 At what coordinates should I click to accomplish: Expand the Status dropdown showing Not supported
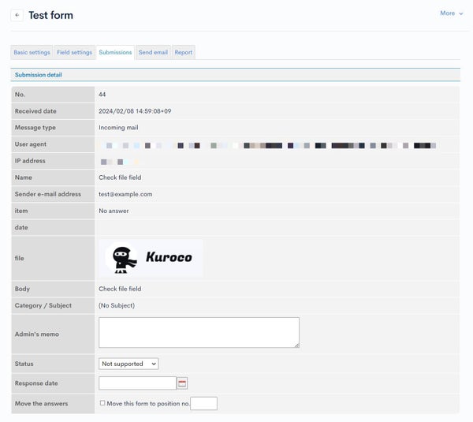click(128, 364)
